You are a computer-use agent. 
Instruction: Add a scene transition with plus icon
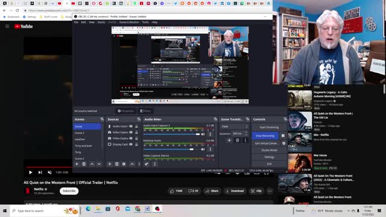[x=229, y=140]
